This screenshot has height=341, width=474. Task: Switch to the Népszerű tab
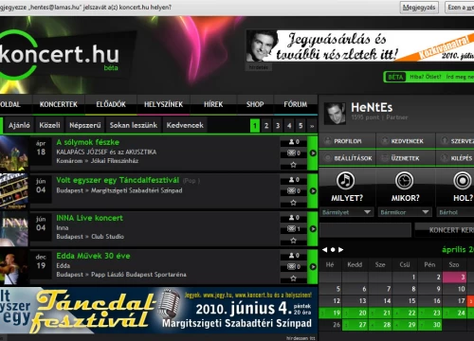(85, 125)
